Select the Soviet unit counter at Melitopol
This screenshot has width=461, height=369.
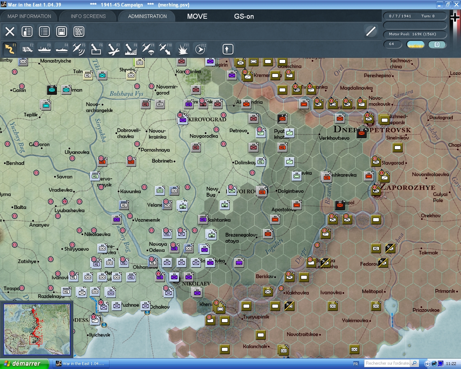point(376,306)
